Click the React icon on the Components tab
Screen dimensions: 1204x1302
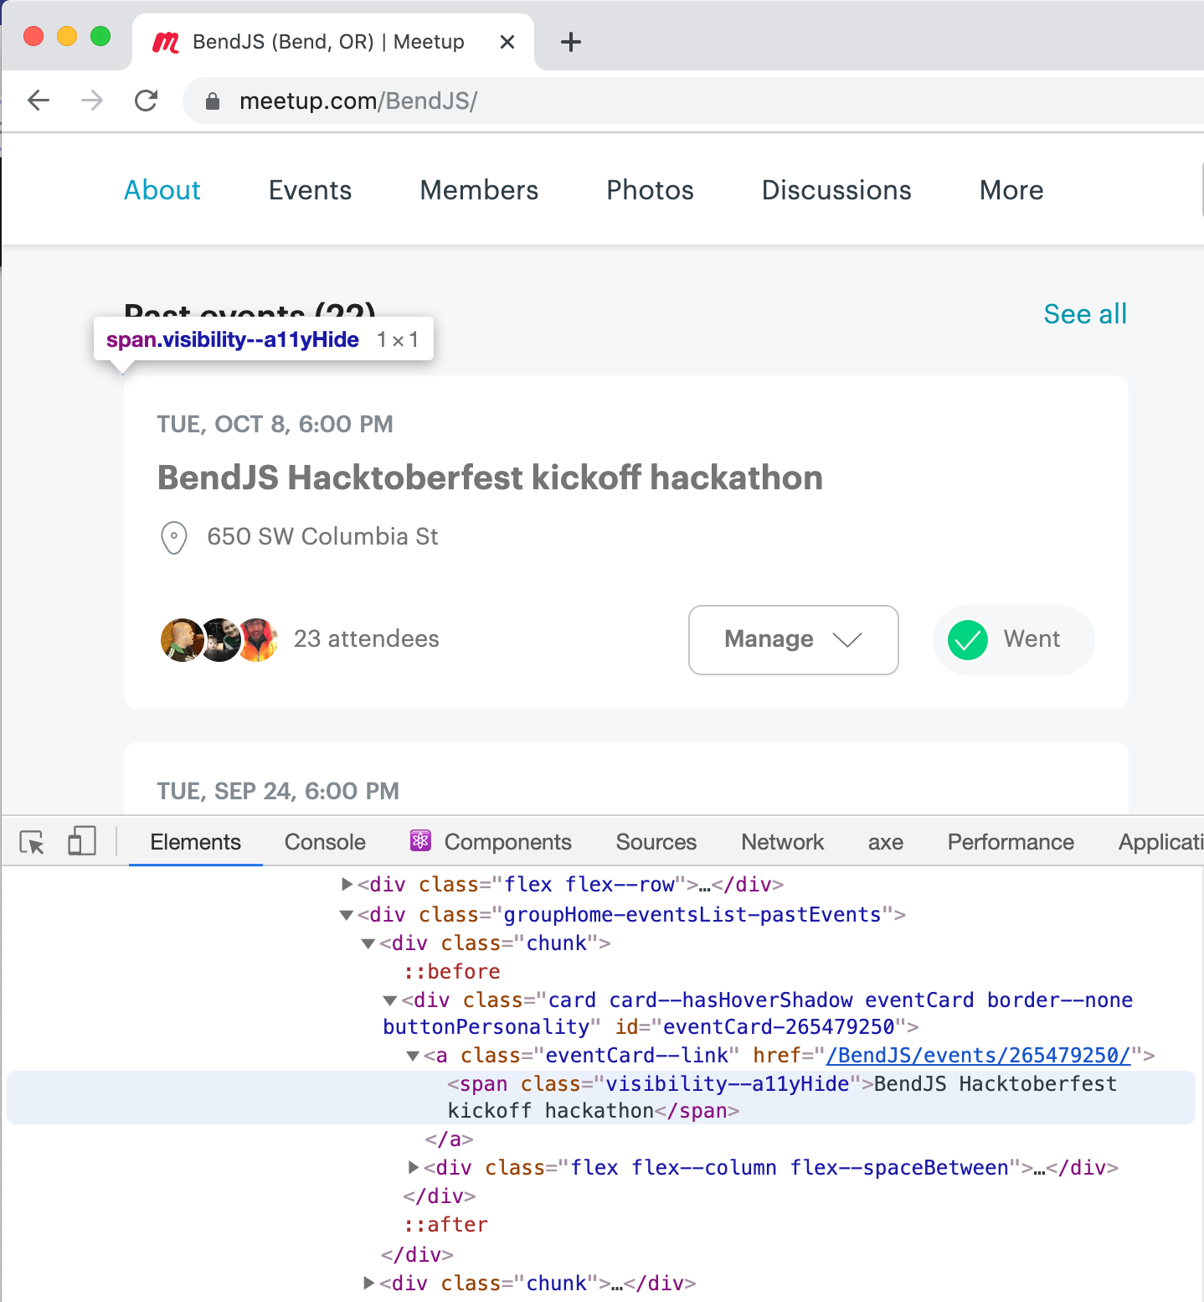[421, 841]
